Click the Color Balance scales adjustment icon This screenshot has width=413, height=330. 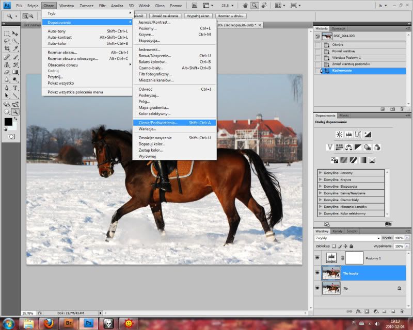click(348, 147)
